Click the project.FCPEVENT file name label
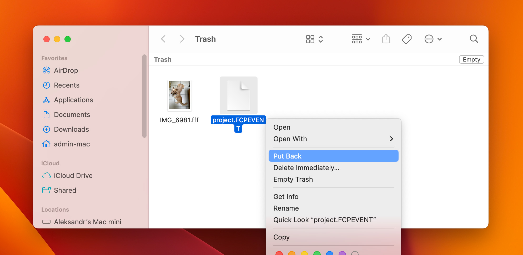 (x=238, y=124)
